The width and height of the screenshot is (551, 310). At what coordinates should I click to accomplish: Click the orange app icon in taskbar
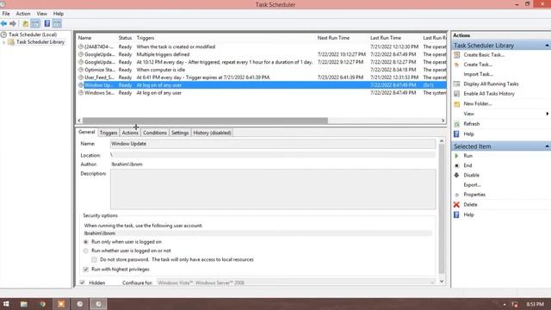click(61, 304)
